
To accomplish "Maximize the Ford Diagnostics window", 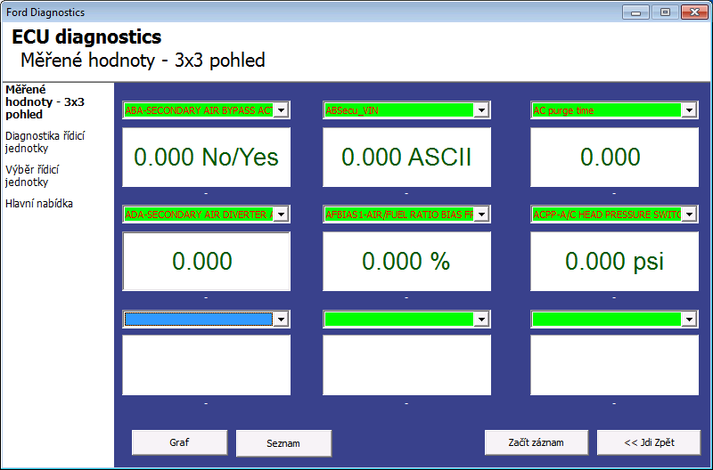I will tap(665, 12).
